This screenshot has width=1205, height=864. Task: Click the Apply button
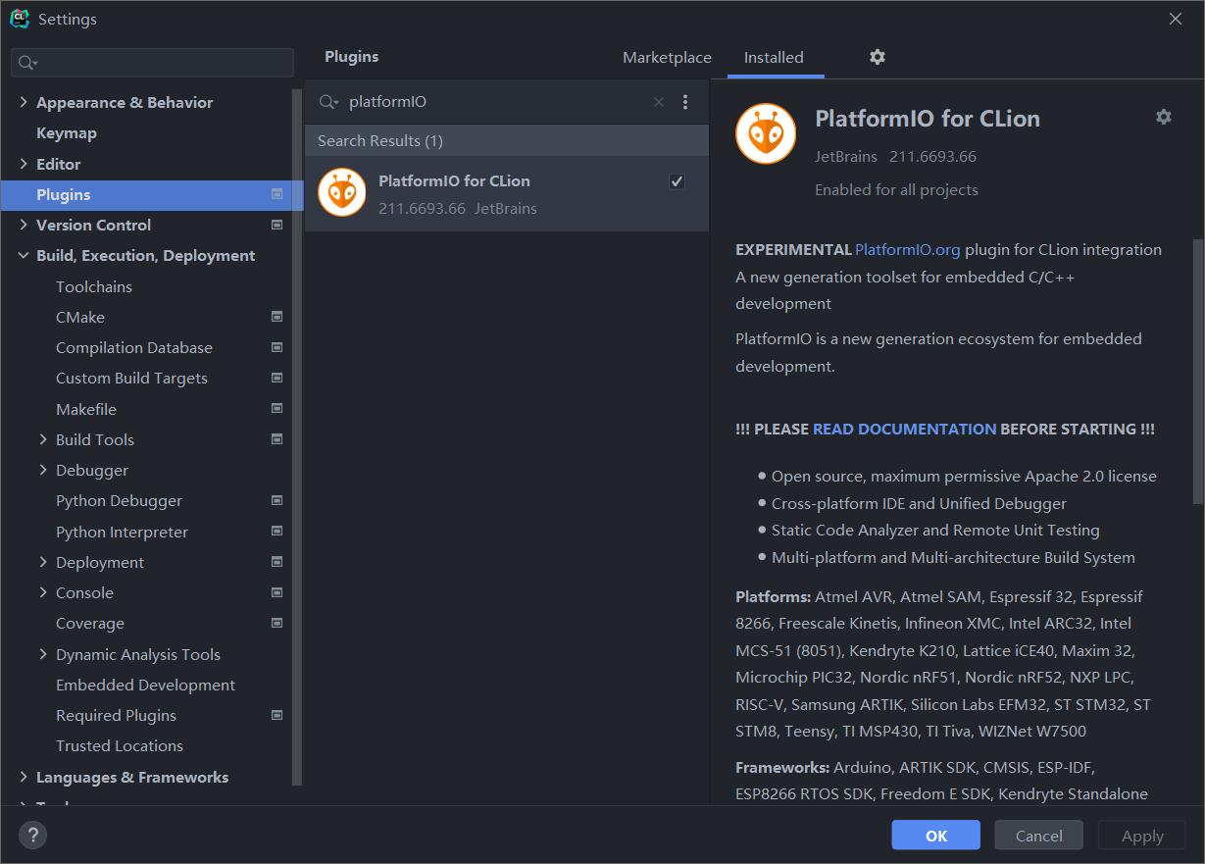point(1142,836)
